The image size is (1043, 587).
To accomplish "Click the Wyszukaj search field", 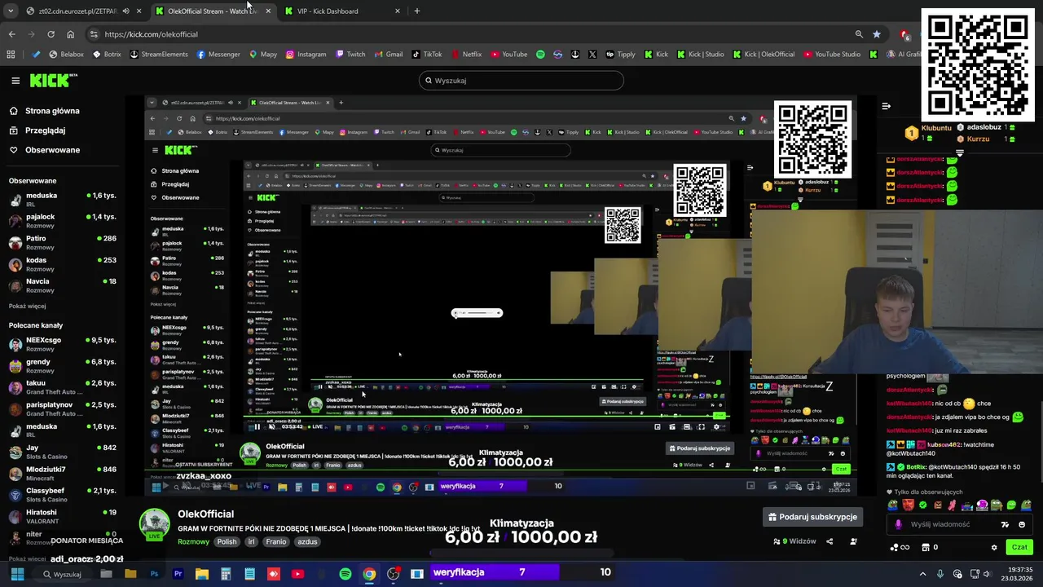I will click(x=521, y=81).
